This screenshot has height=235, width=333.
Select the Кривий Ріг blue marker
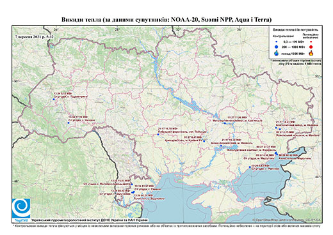coord(204,141)
